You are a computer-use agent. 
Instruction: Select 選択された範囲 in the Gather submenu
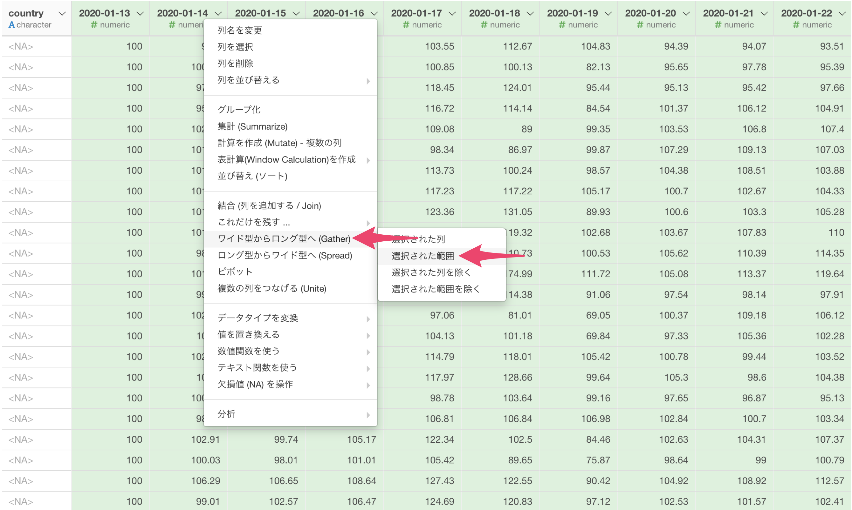(x=423, y=256)
